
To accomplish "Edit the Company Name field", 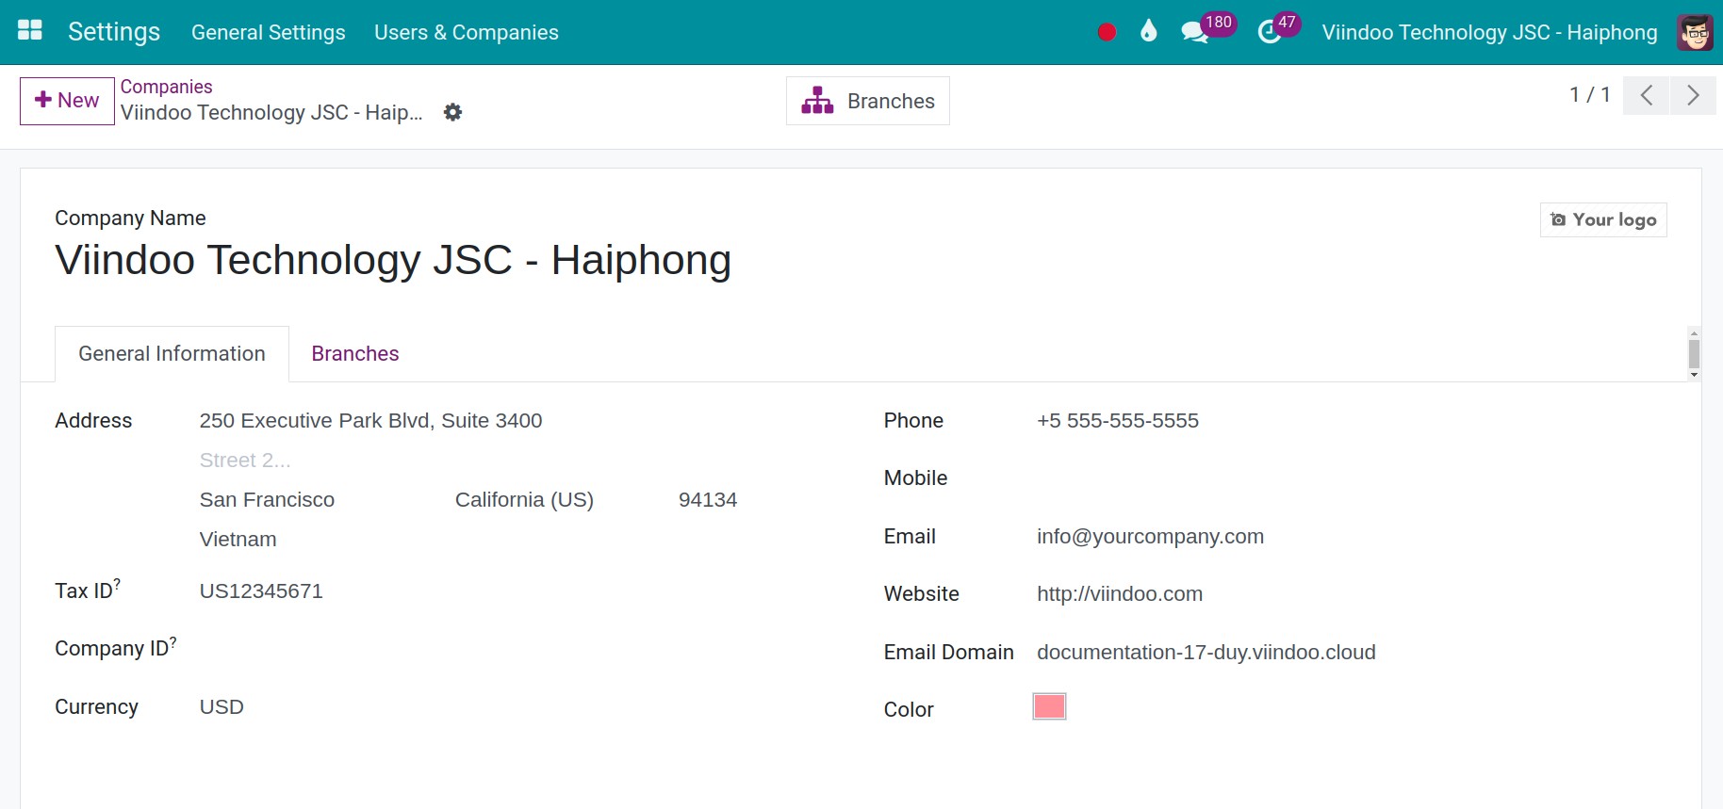I will coord(393,260).
